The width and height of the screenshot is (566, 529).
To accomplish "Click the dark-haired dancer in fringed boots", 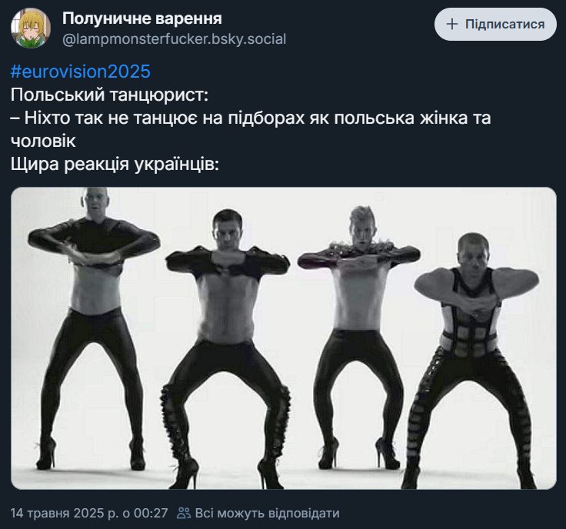I will click(x=228, y=347).
